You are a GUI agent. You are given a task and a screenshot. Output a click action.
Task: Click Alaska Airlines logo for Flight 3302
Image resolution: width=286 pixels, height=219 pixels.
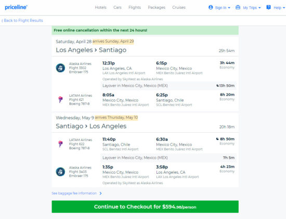pos(60,68)
